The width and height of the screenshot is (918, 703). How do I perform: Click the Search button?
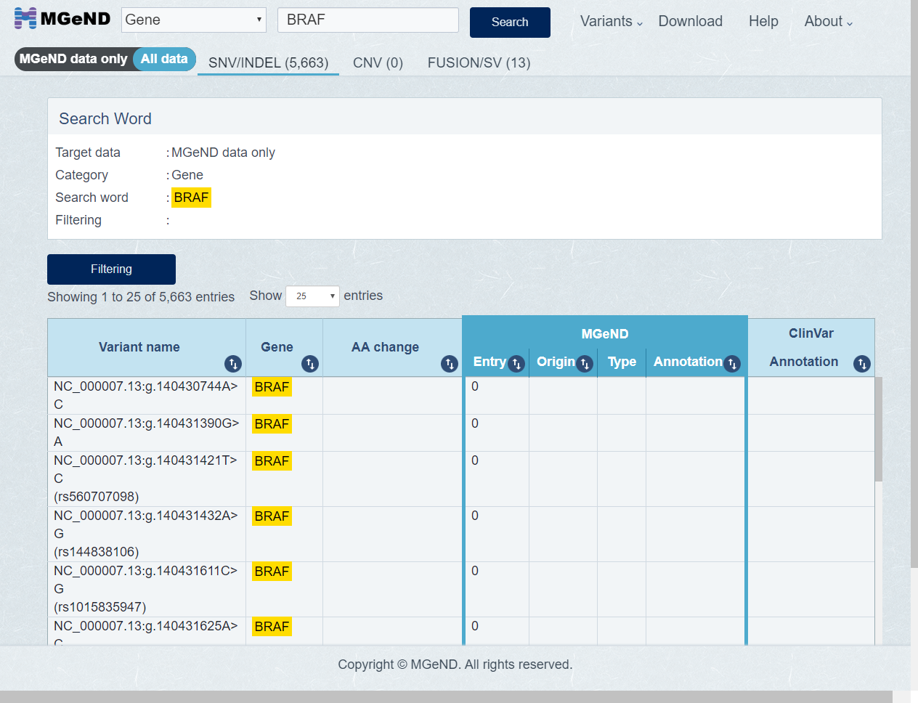510,23
